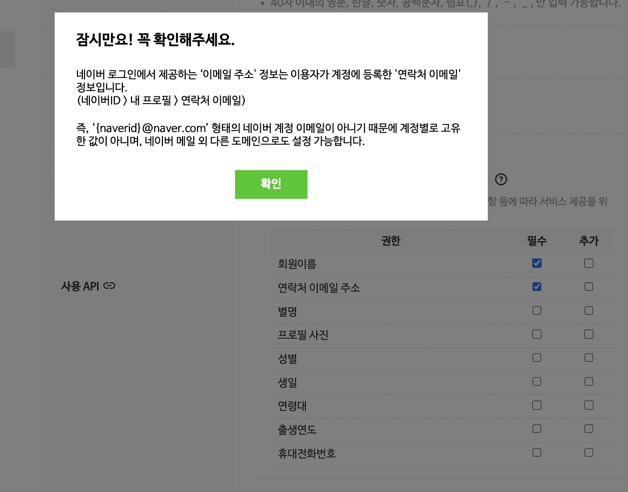Viewport: 628px width, 492px height.
Task: Check 추가 checkbox for 연령대
Action: (589, 405)
